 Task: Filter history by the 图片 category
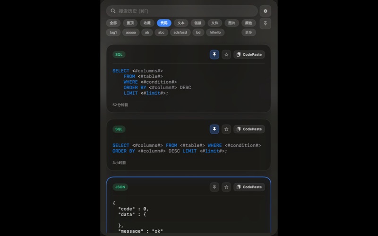232,23
